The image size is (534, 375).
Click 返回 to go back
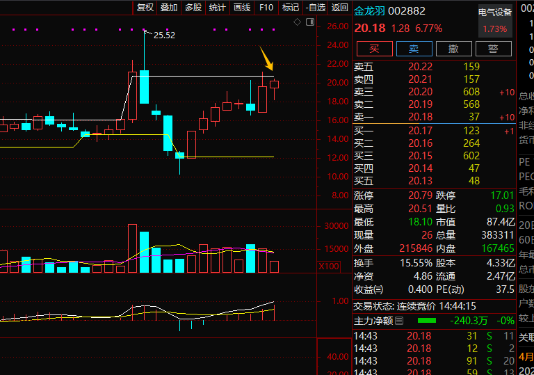pos(340,8)
